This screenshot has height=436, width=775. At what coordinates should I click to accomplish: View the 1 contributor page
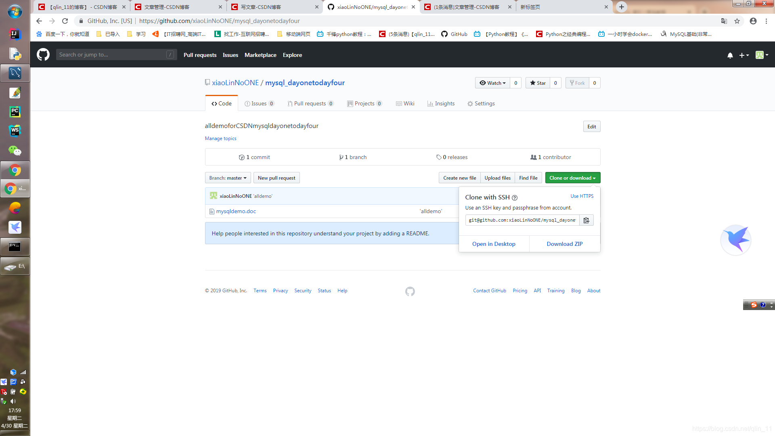(x=551, y=157)
